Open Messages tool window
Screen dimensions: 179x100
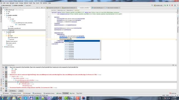tap(27, 93)
